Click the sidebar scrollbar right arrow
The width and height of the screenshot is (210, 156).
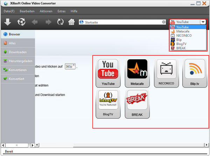33,145
